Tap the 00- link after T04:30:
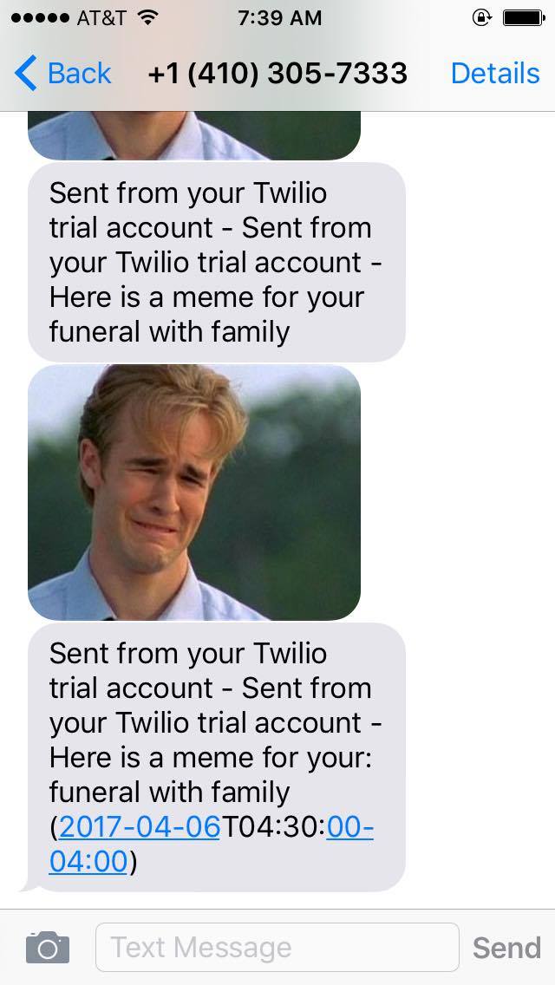This screenshot has width=555, height=985. [350, 826]
